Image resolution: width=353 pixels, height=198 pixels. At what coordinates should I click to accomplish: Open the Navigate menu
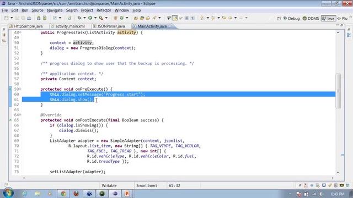(x=55, y=10)
